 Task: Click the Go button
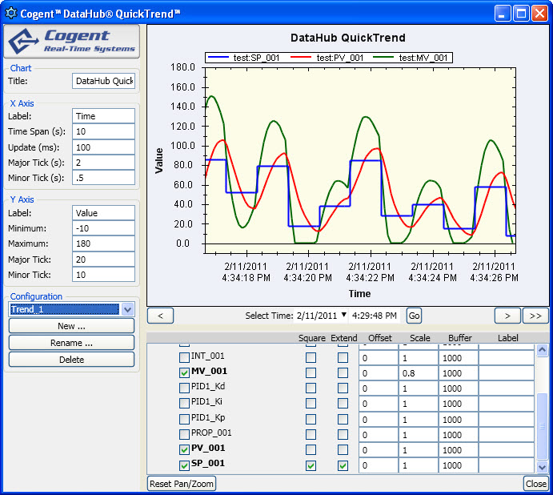(x=414, y=316)
